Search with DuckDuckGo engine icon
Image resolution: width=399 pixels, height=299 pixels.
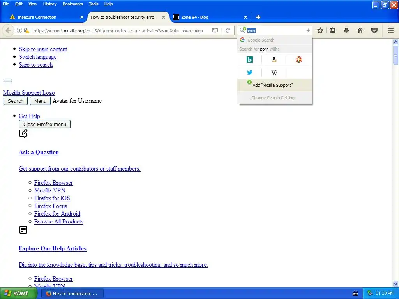[x=299, y=60]
